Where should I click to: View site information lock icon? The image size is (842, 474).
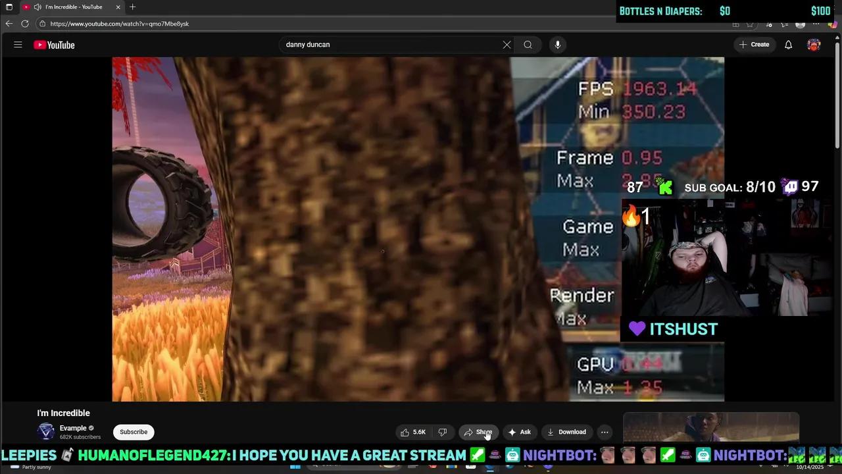(x=42, y=24)
